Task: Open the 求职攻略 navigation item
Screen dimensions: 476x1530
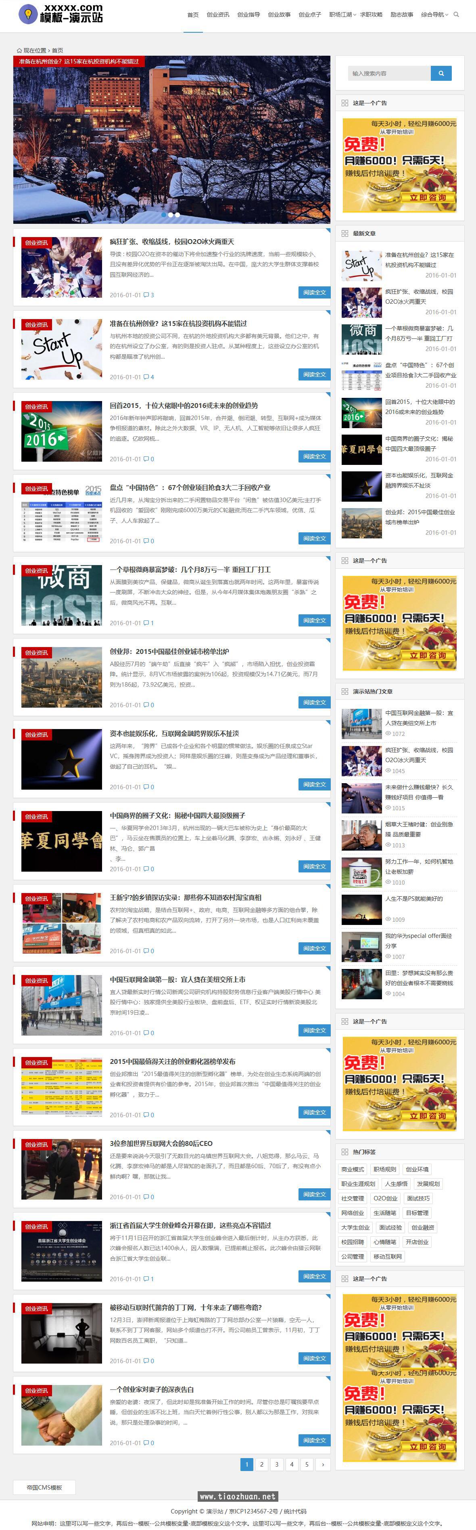Action: click(372, 14)
